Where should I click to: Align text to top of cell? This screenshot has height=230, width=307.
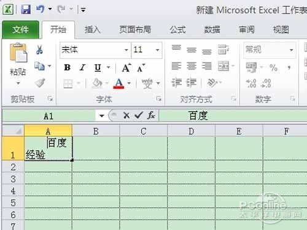(x=176, y=48)
